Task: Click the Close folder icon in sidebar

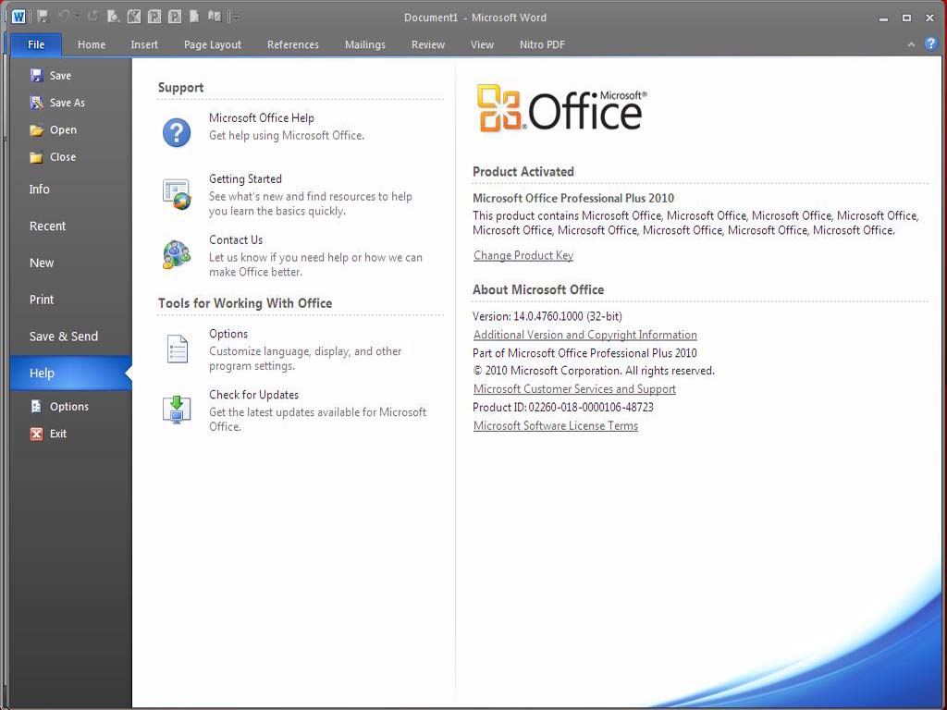Action: [x=37, y=157]
